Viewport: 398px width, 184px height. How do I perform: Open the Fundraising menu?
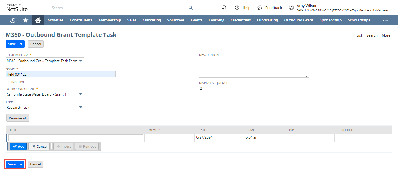click(x=267, y=20)
